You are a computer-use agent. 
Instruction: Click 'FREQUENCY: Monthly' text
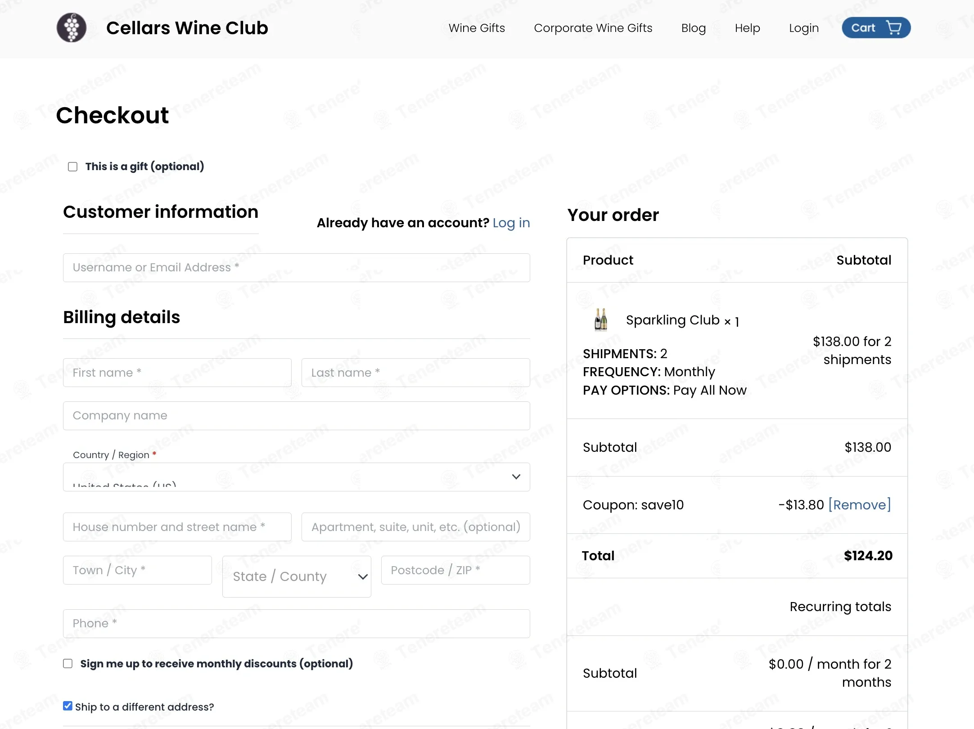(649, 372)
